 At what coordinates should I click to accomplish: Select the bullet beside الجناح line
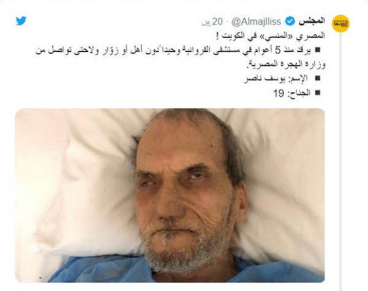pyautogui.click(x=318, y=93)
